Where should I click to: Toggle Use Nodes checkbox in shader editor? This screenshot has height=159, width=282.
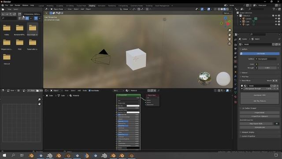(x=89, y=91)
